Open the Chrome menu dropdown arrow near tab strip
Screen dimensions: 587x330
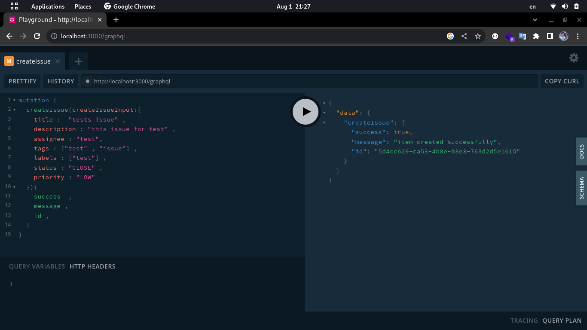pos(535,19)
